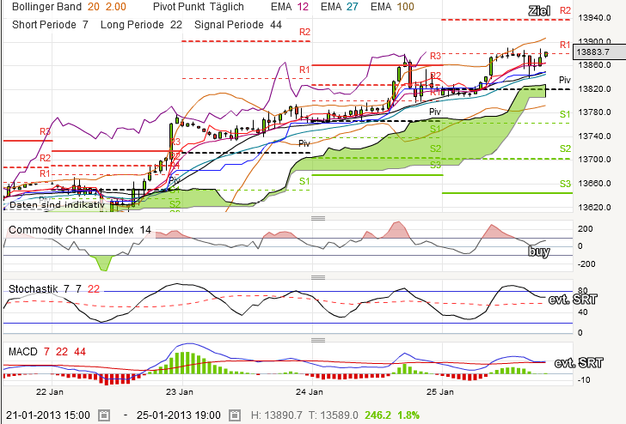Screen dimensions: 626x424
Task: Click the start date 21-01-2013 15:00
Action: 48,415
